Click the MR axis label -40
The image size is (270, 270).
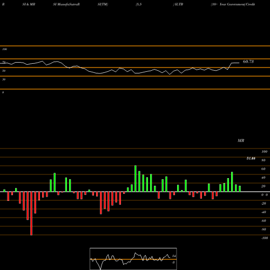click(x=264, y=212)
